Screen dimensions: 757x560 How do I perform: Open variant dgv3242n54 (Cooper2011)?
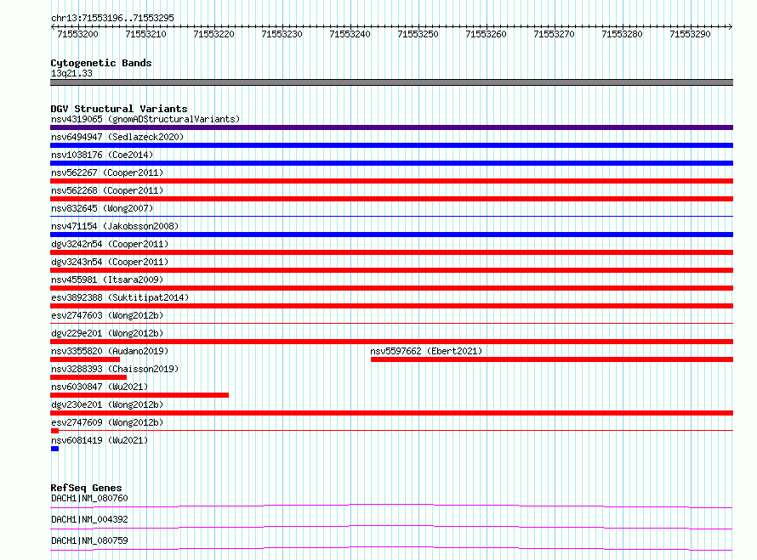(110, 244)
